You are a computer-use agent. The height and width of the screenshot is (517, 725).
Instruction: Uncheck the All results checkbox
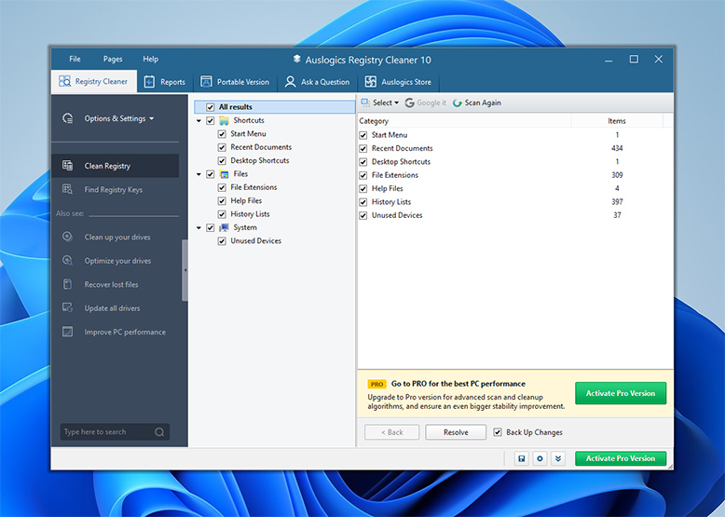pos(211,107)
